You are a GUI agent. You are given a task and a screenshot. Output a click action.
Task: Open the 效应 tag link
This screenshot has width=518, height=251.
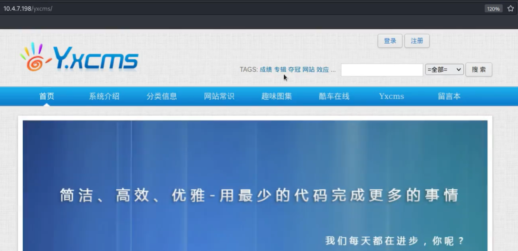[323, 70]
